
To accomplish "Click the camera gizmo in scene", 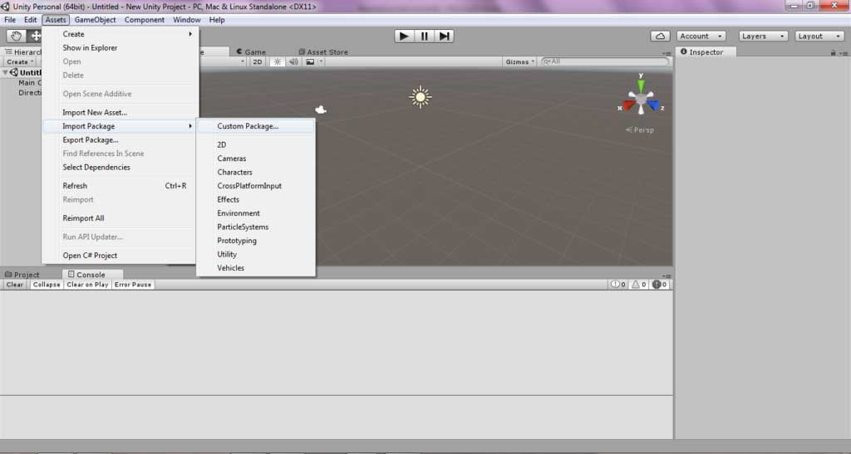I will coord(321,110).
